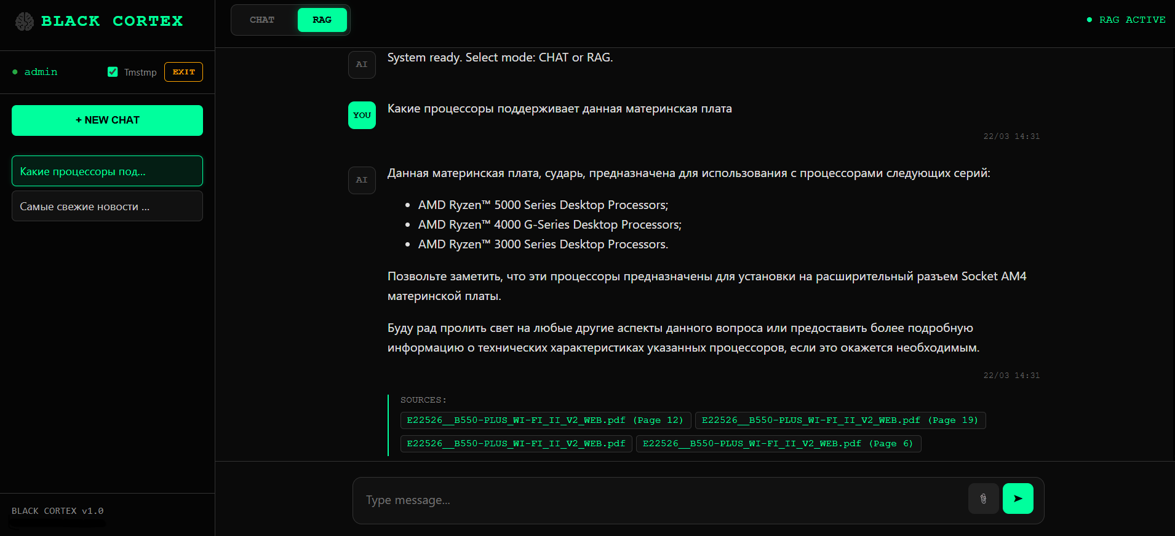
Task: Click the YOU avatar badge
Action: (x=362, y=116)
